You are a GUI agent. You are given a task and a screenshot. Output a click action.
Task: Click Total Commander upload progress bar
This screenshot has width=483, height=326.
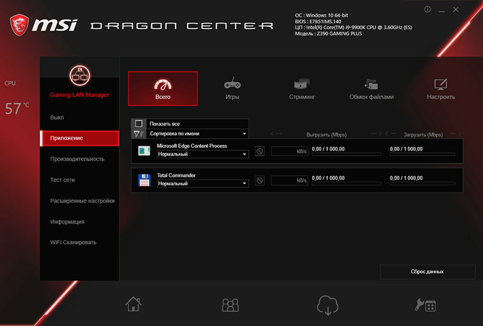[346, 184]
